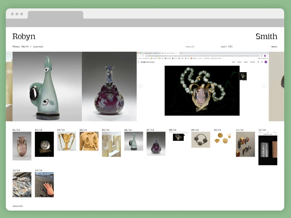Select thumbnail 09/14 dark stone bracelet
The image size is (291, 218).
pyautogui.click(x=201, y=140)
